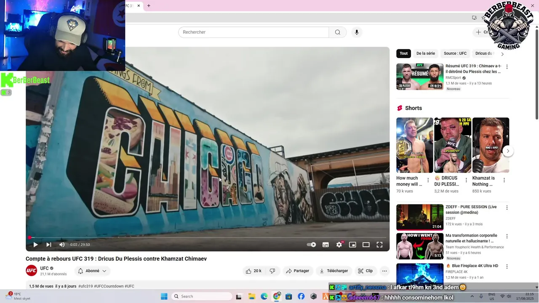Dislike the video
The width and height of the screenshot is (539, 303).
point(272,271)
